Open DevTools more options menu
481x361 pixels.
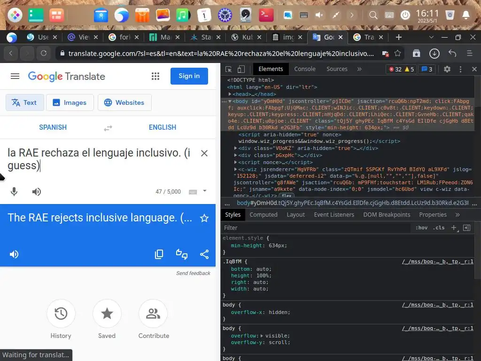460,69
